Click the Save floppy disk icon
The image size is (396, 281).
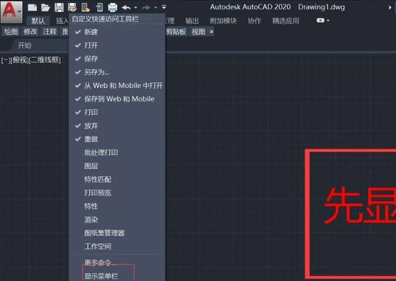[x=59, y=8]
